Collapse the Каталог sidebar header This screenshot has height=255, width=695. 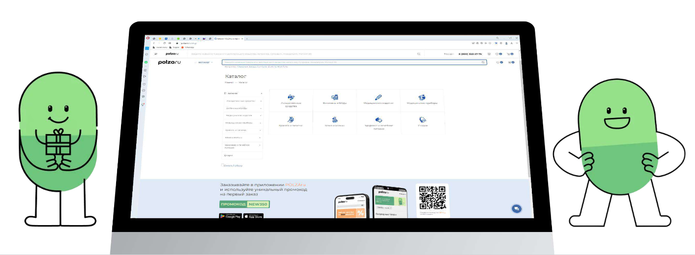(x=262, y=93)
